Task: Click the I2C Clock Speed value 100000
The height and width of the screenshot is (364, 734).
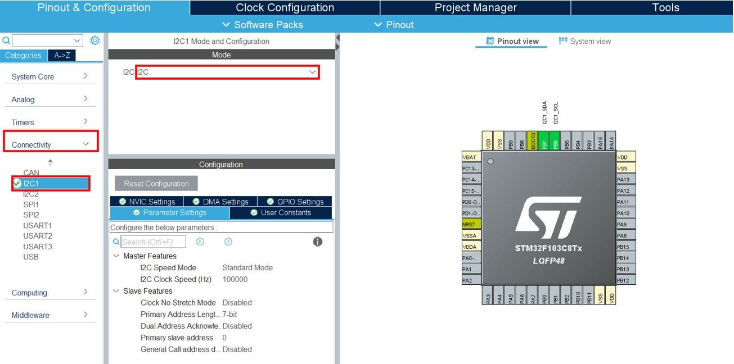Action: (x=235, y=279)
